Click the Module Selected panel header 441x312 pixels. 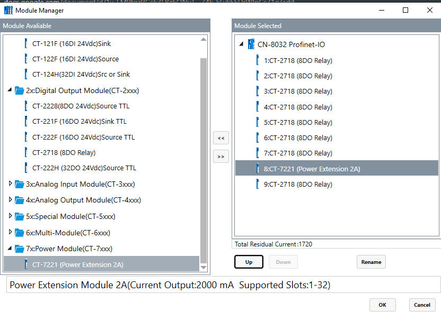(336, 25)
